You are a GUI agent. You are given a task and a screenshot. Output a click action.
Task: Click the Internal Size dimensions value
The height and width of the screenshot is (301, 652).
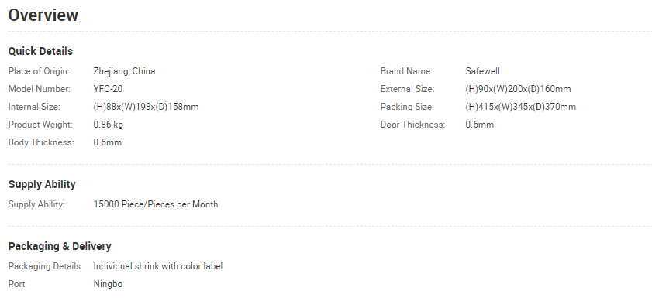146,107
